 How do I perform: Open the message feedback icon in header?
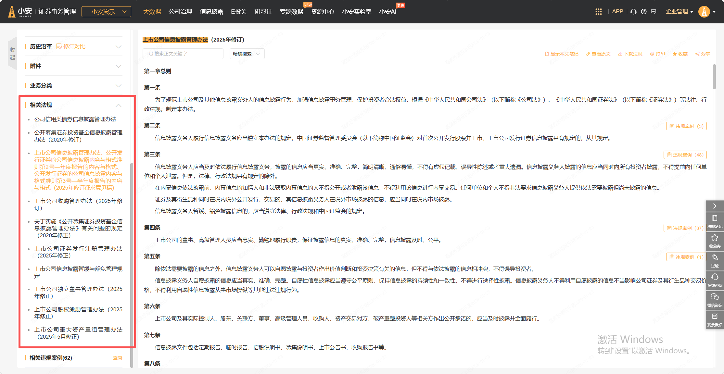click(x=654, y=12)
